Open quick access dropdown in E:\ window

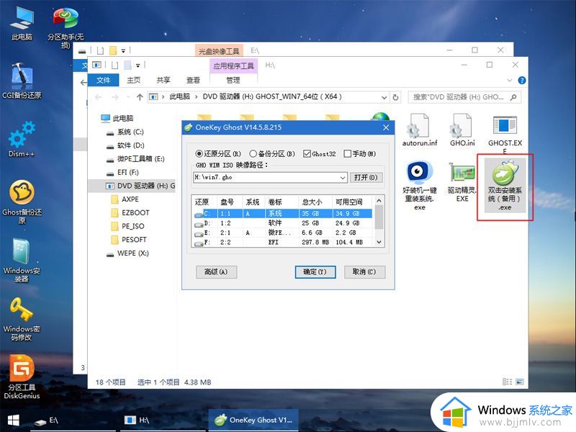point(123,50)
